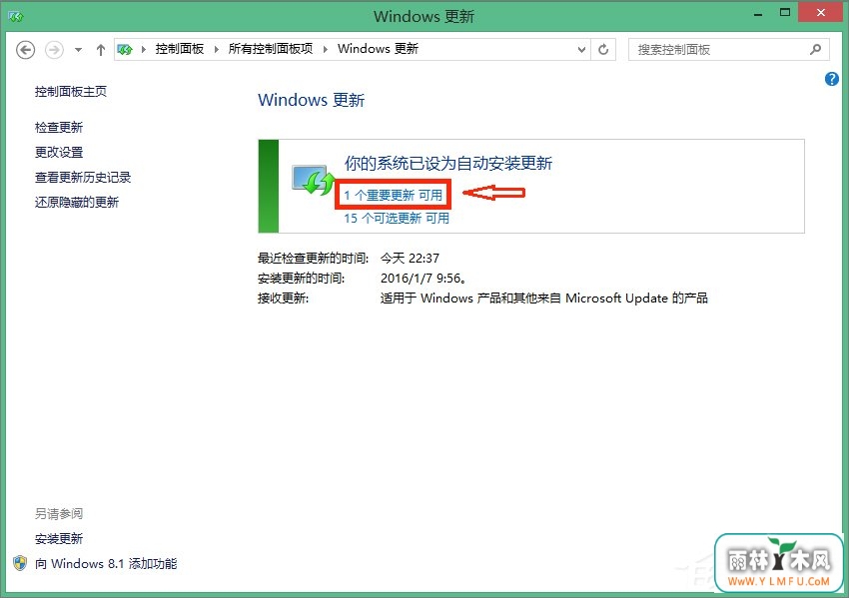
Task: Open Help via the blue question mark
Action: click(832, 79)
